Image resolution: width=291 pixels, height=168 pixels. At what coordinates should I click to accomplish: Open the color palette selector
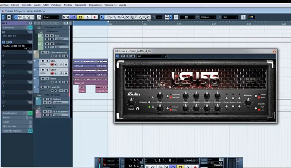[252, 17]
